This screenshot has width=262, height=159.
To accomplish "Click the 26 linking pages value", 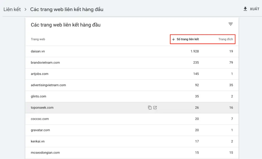I will click(x=197, y=108).
